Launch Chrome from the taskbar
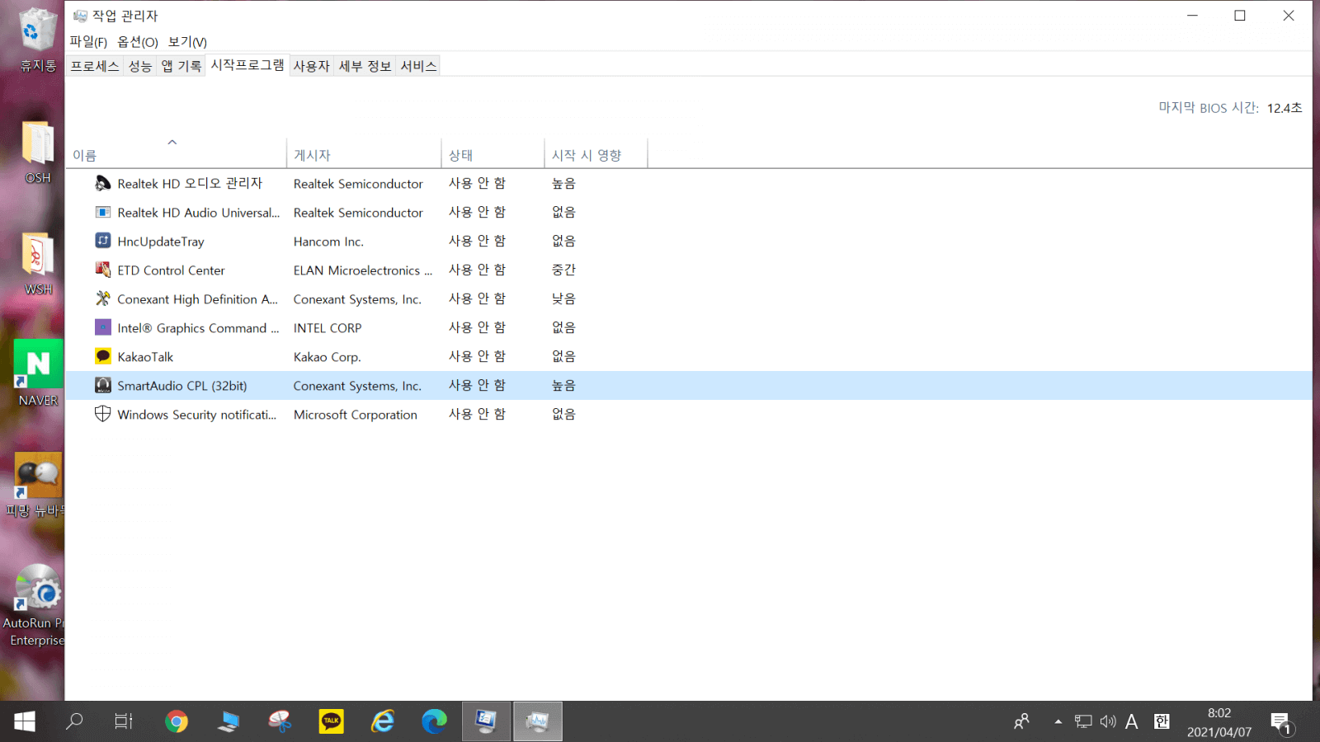1320x742 pixels. 177,721
